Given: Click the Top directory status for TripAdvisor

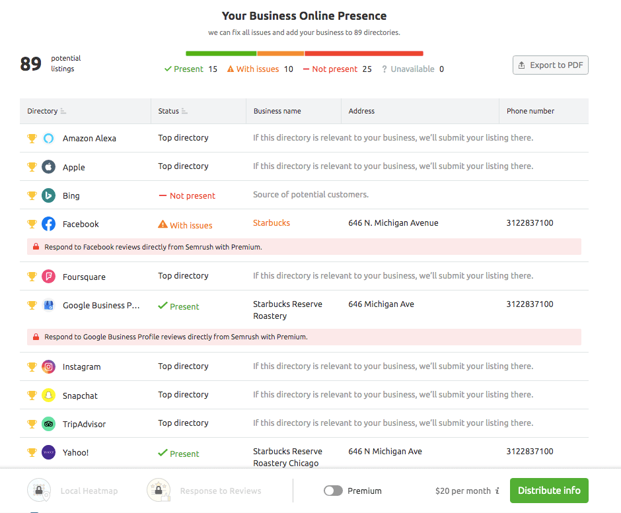Looking at the screenshot, I should (184, 423).
